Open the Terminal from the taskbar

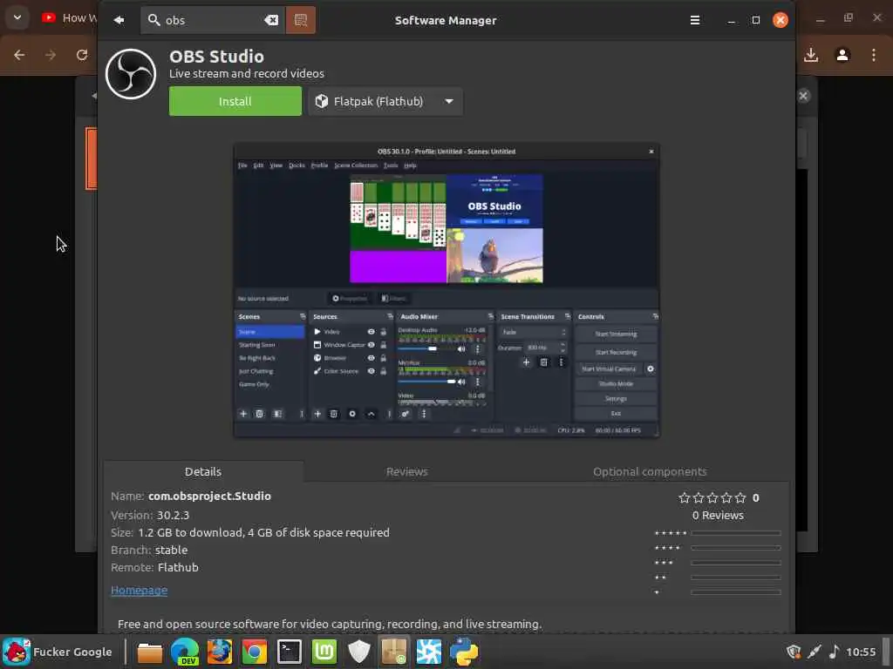(x=290, y=652)
